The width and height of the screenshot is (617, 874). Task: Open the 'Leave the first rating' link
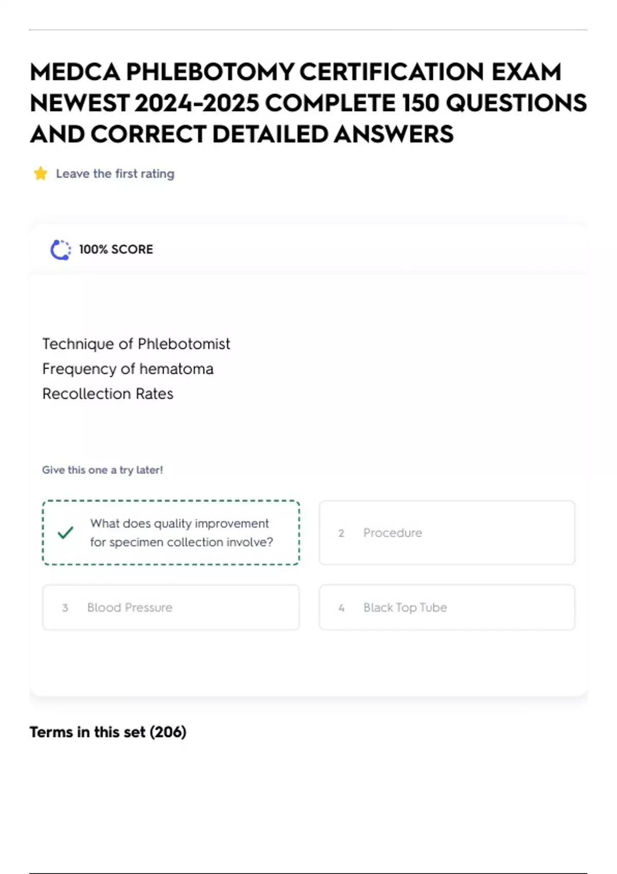coord(115,174)
